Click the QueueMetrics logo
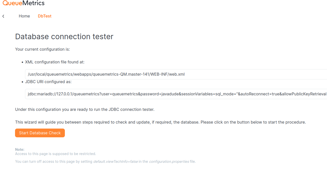 click(x=24, y=3)
